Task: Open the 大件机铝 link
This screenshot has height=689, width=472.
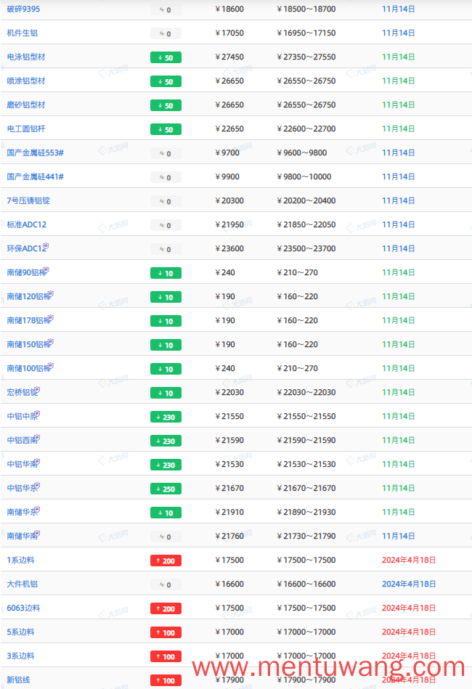Action: point(22,584)
